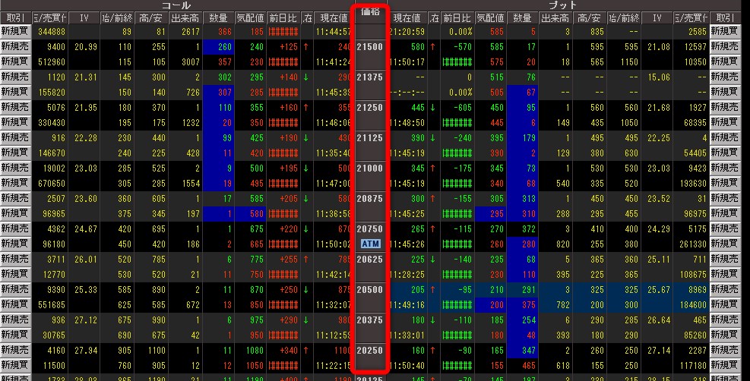750x381 pixels.
Task: Click call-side 新規買 button in 96180 row
Action: tap(15, 244)
